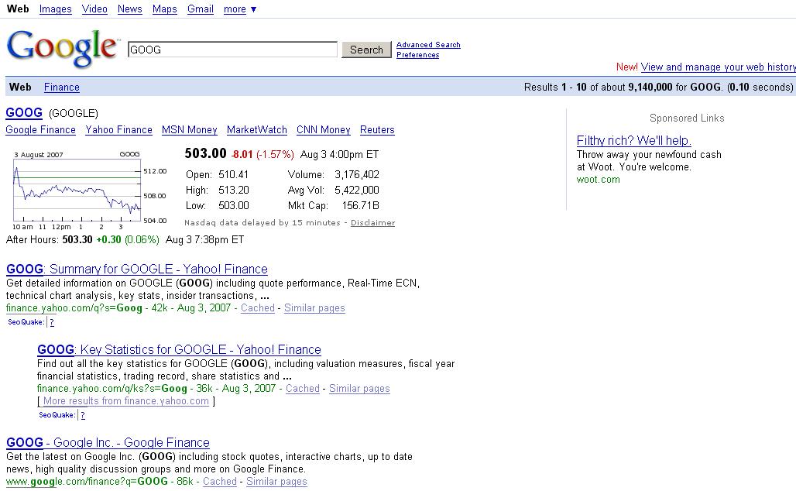Click the Volume value 3,176,402

tap(357, 175)
